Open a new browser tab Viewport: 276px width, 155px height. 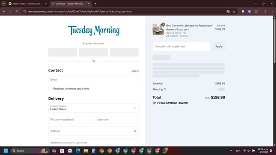[95, 3]
